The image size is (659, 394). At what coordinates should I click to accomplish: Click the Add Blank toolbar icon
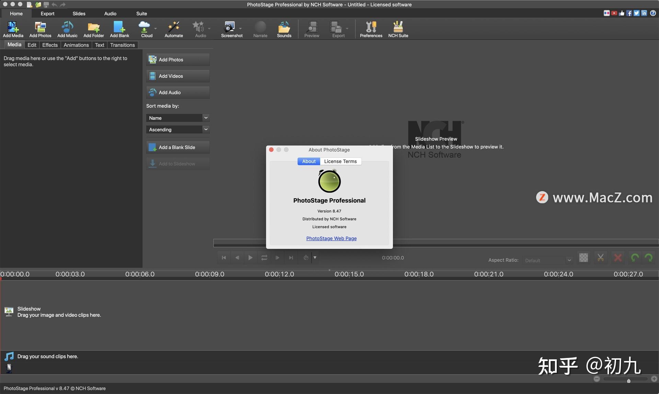[x=119, y=29]
